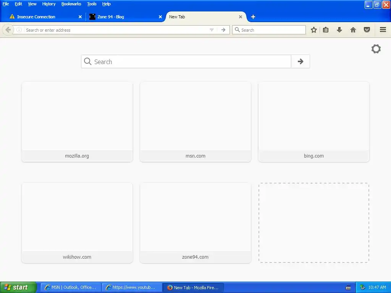
Task: Restore down the Firefox window
Action: (x=377, y=5)
